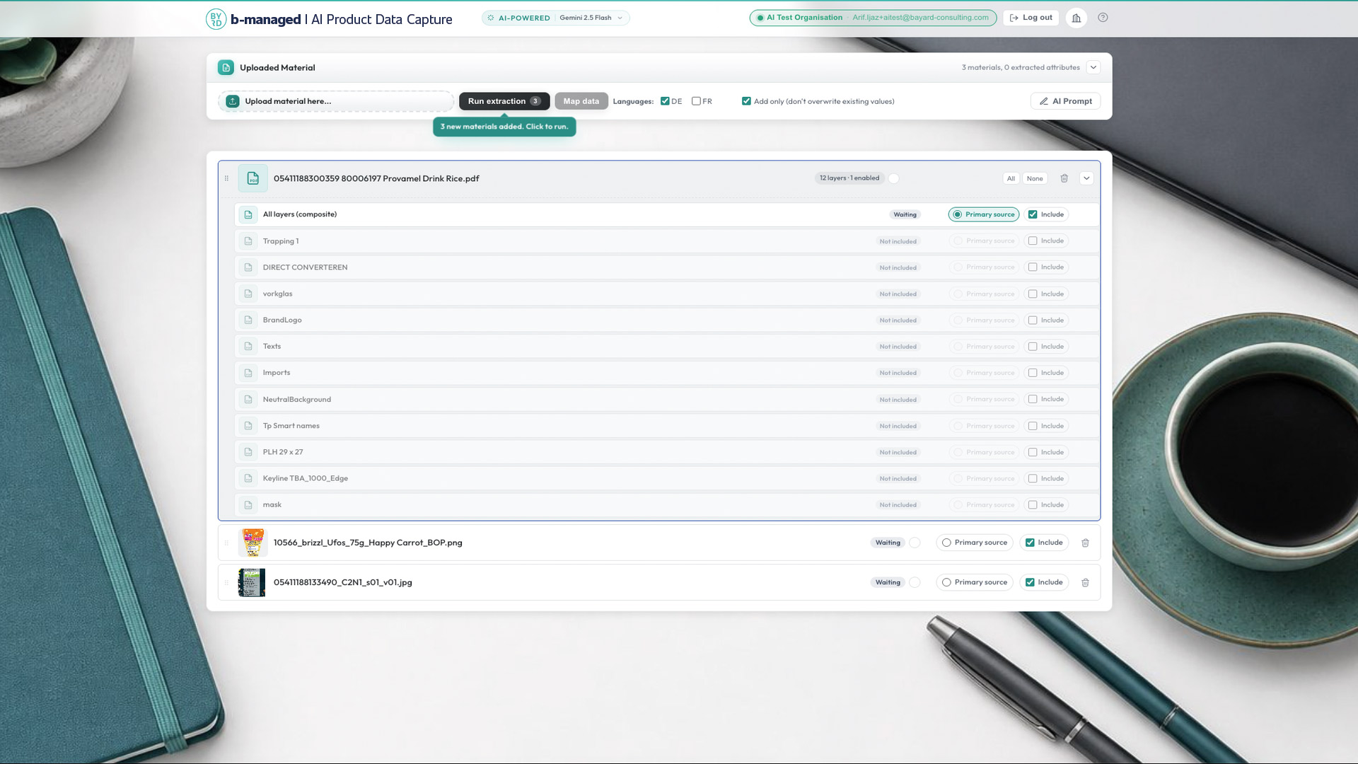Enable the FR language checkbox
The image size is (1358, 764).
coord(696,101)
